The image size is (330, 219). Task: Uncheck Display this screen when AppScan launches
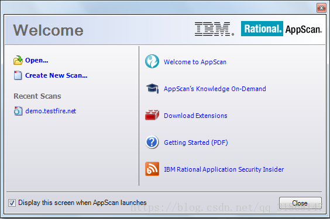12,203
